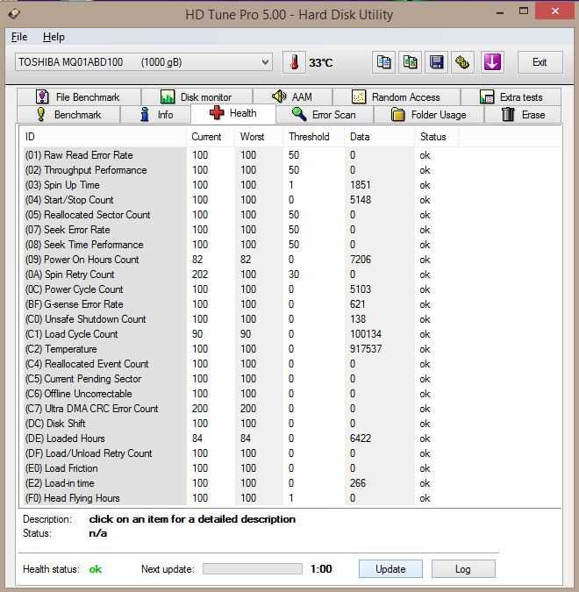Click the purple down-arrow minimize-to-tray icon
Viewport: 579px width, 592px height.
492,62
